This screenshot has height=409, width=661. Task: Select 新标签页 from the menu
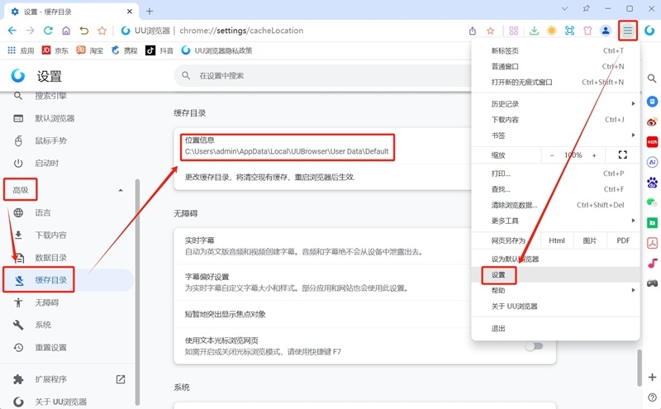555,50
